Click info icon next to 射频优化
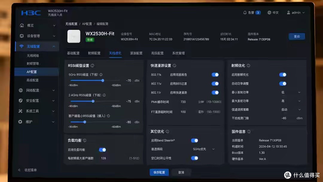 [x=249, y=66]
